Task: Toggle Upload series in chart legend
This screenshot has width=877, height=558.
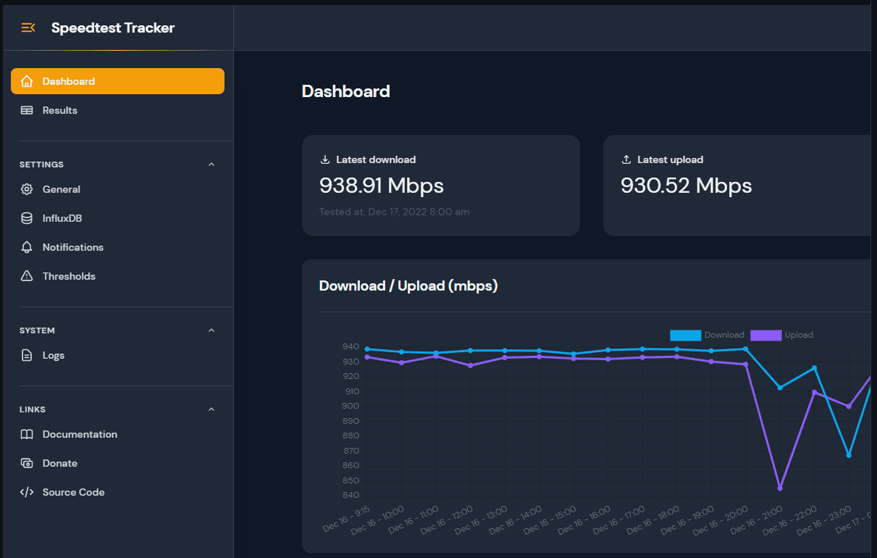Action: [x=798, y=336]
